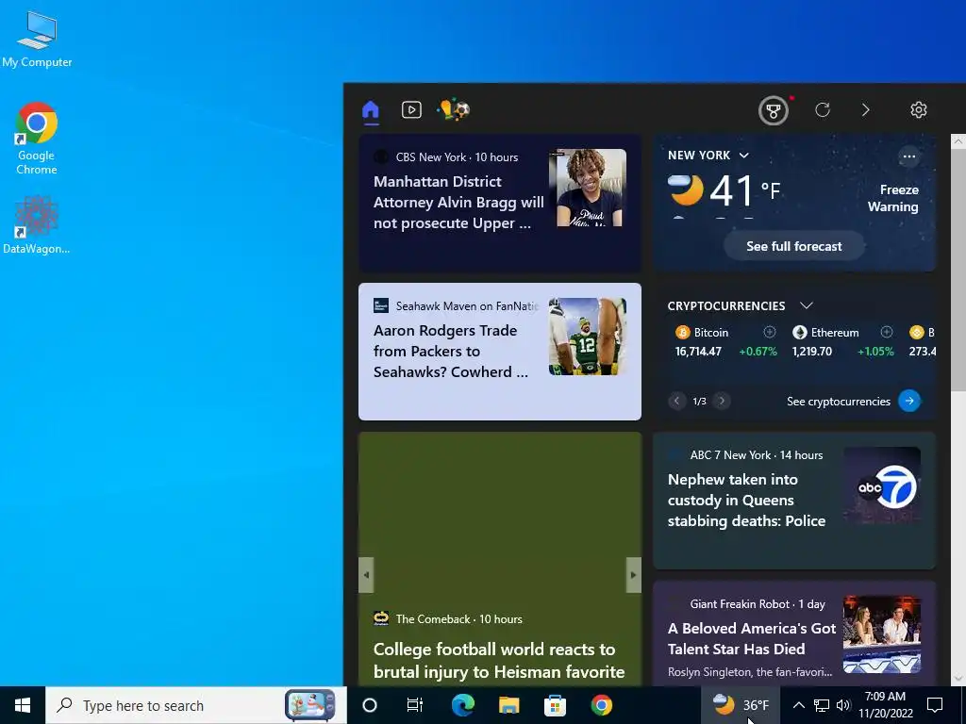The width and height of the screenshot is (966, 724).
Task: Open the Freeze Warning alert
Action: (x=892, y=198)
